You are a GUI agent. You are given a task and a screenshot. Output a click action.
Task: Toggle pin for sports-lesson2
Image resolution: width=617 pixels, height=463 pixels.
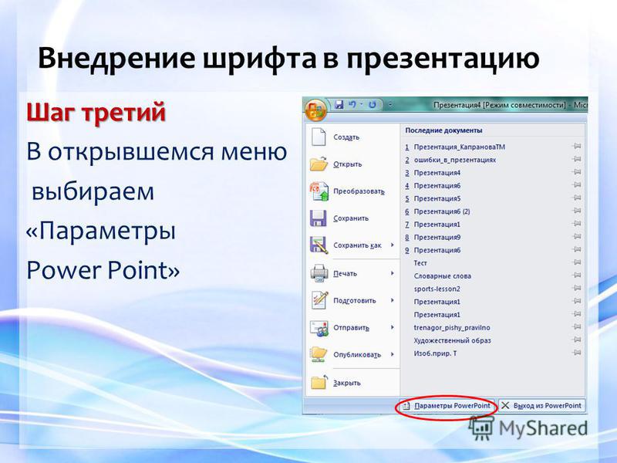pos(576,289)
